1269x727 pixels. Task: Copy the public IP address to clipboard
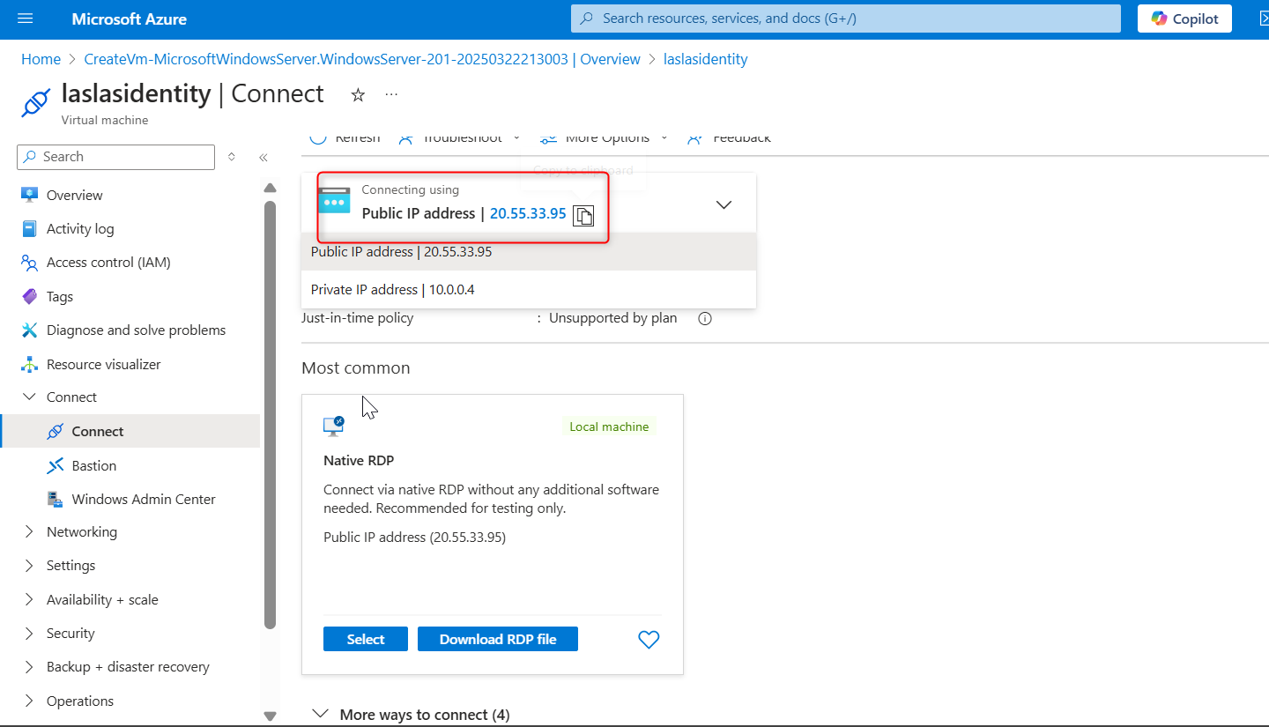coord(583,215)
